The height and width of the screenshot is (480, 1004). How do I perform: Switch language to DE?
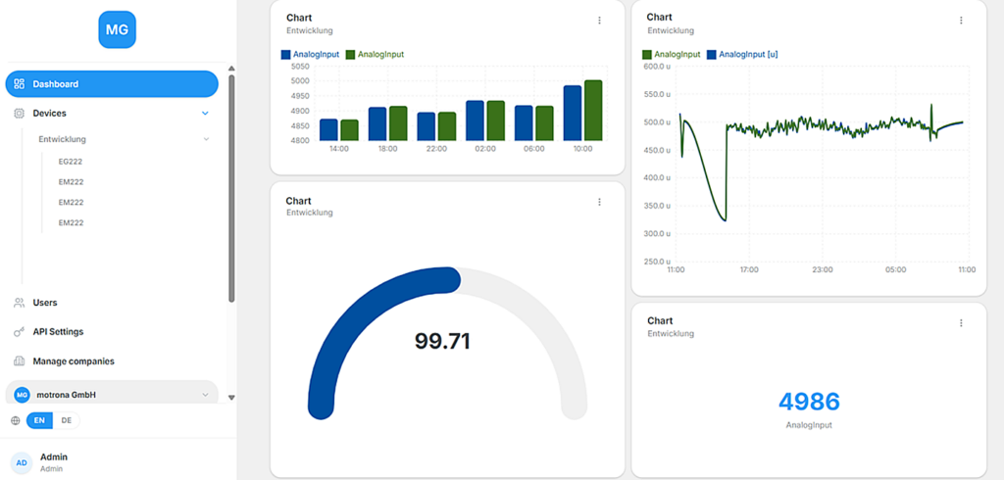pyautogui.click(x=66, y=421)
